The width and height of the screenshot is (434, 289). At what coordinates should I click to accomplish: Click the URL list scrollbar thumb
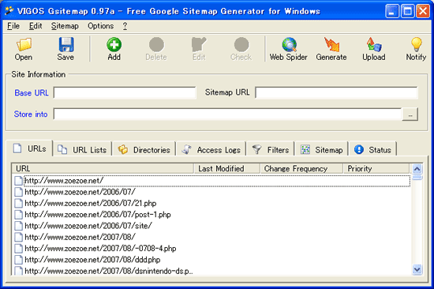(x=417, y=178)
